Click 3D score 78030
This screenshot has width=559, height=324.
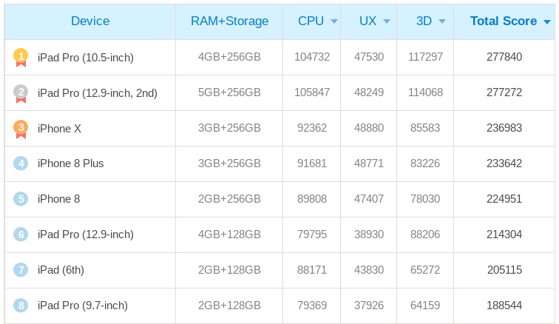click(425, 199)
